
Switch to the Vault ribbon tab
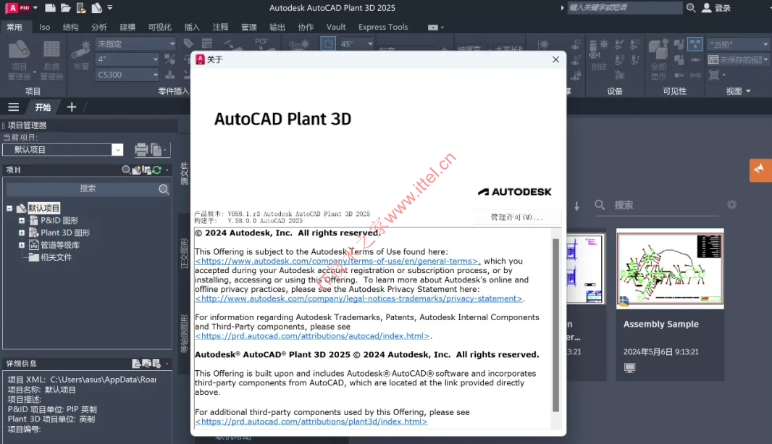pyautogui.click(x=336, y=27)
